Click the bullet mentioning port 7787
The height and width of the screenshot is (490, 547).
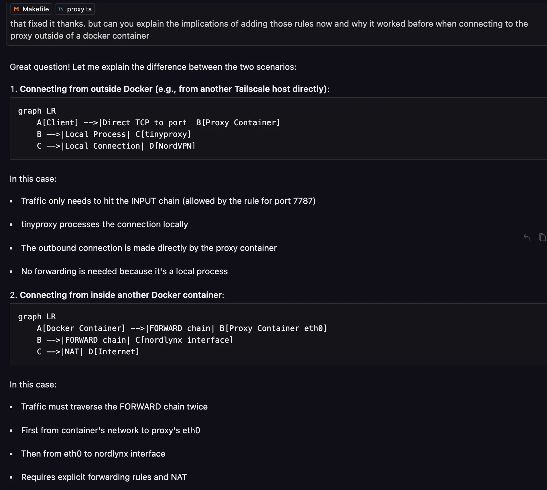[x=168, y=201]
